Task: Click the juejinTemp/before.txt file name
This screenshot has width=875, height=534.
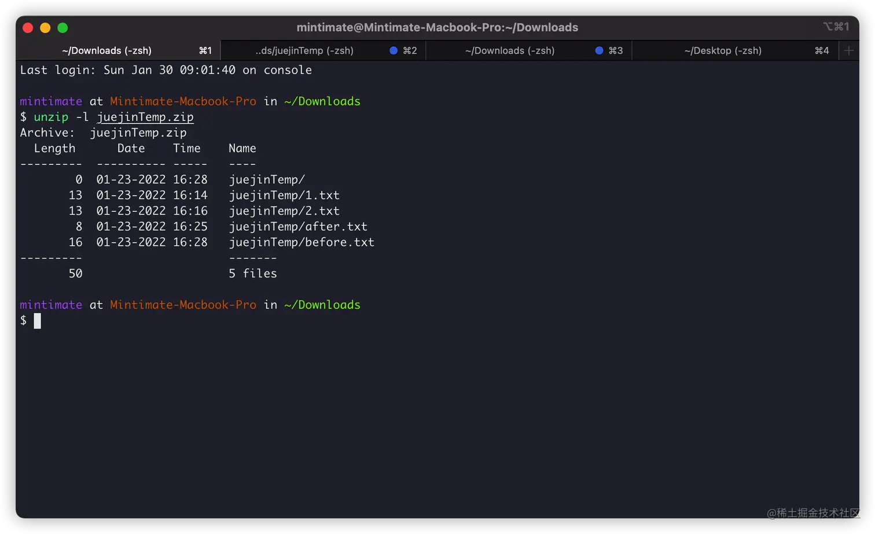Action: point(302,242)
